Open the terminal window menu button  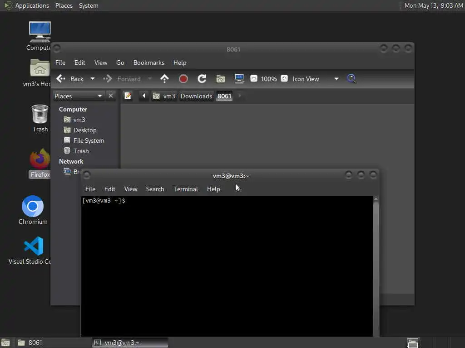pyautogui.click(x=87, y=175)
